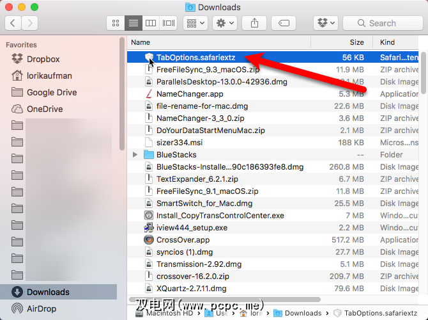Click the home icon beside lorikaufman

point(17,76)
